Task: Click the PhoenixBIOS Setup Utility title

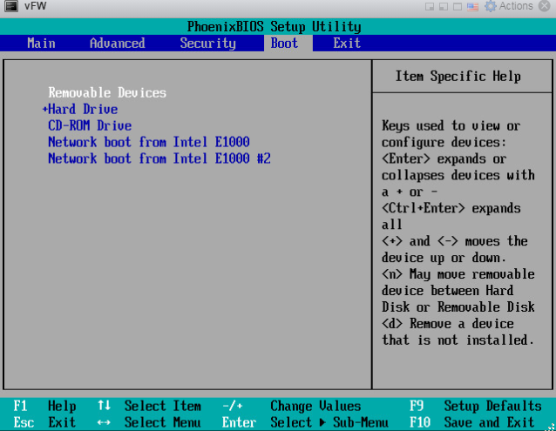Action: [x=275, y=27]
